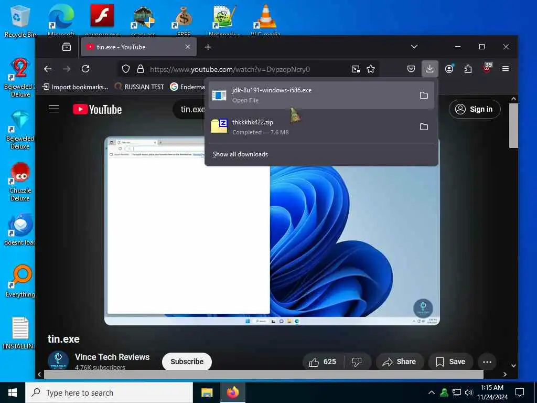This screenshot has height=403, width=537.
Task: Click the taskbar search box
Action: pyautogui.click(x=109, y=393)
